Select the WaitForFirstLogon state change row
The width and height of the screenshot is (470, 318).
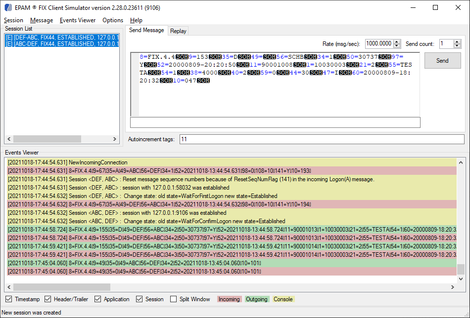232,196
